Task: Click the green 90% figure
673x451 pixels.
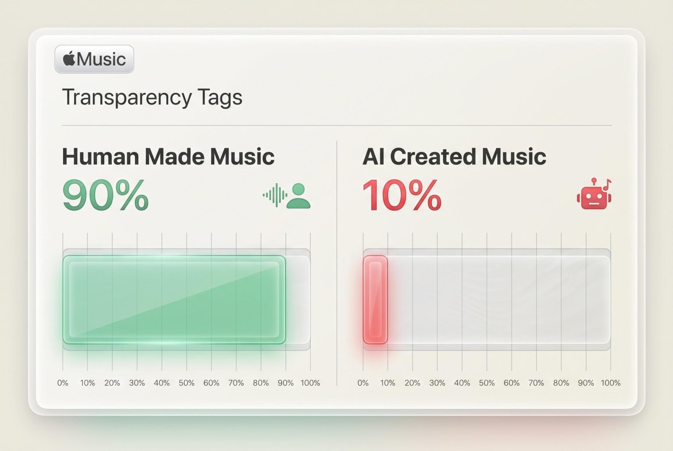Action: pyautogui.click(x=106, y=196)
